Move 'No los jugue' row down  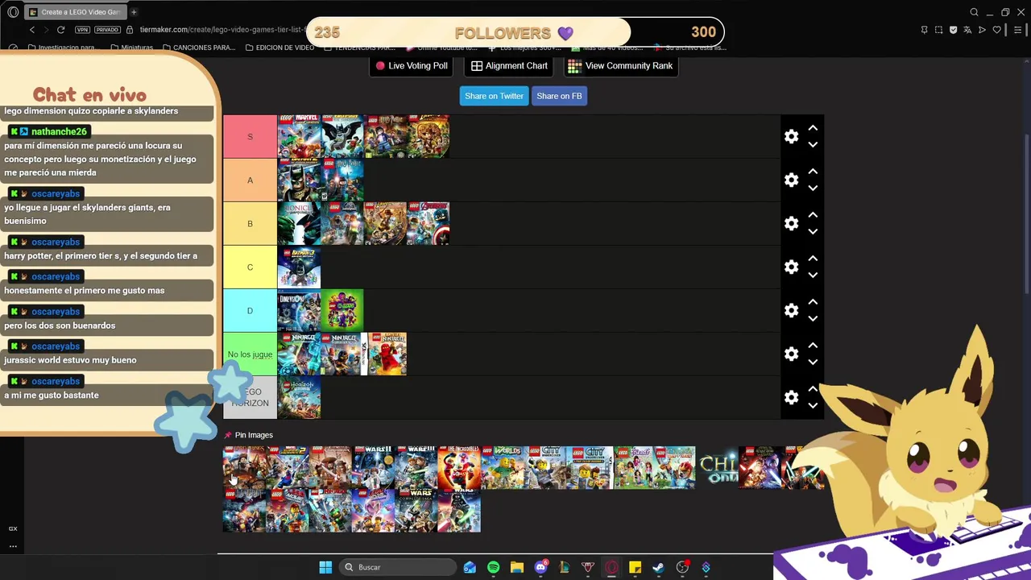[813, 362]
